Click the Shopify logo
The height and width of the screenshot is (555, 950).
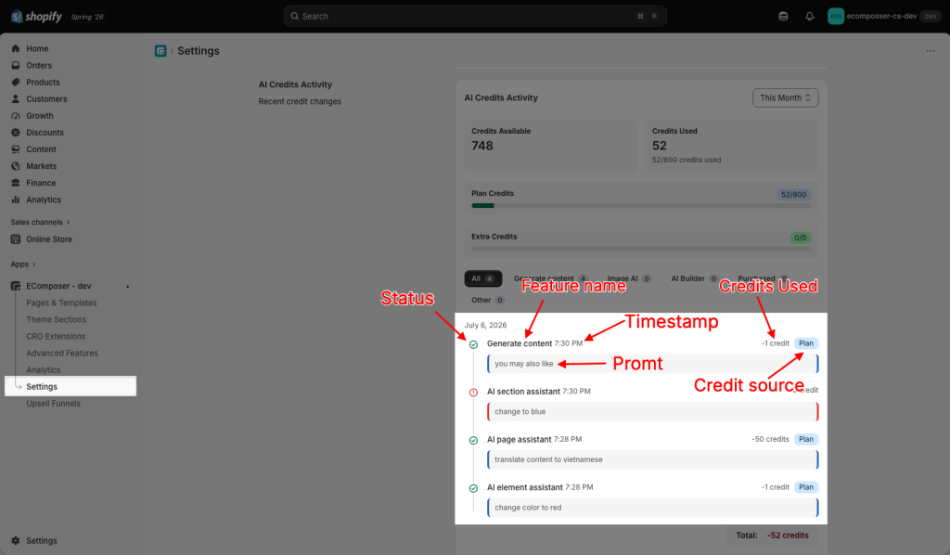[36, 17]
